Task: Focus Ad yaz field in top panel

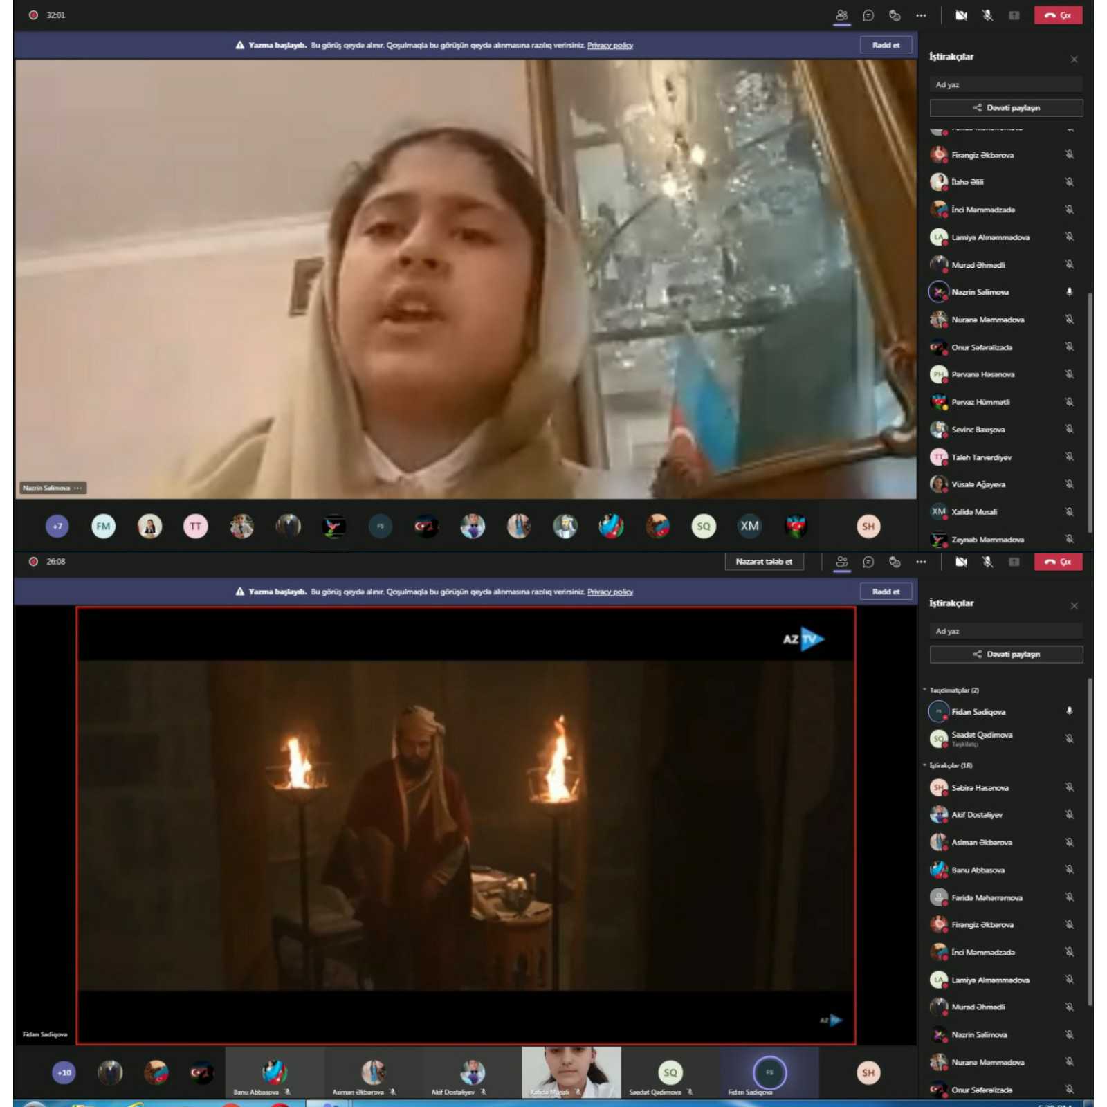Action: [1006, 84]
